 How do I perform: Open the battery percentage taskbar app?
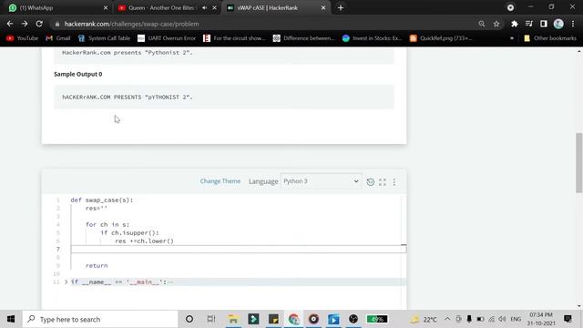[x=376, y=319]
